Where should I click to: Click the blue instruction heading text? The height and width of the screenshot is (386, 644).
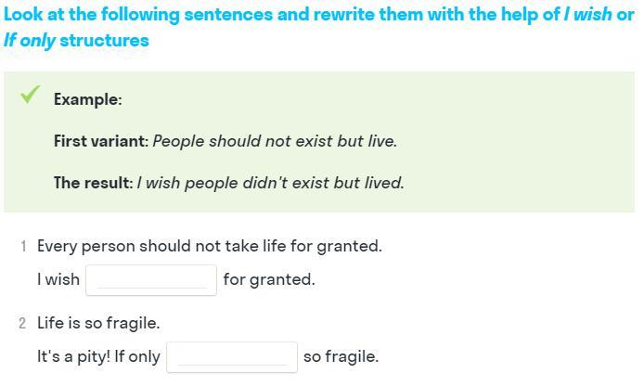point(278,17)
